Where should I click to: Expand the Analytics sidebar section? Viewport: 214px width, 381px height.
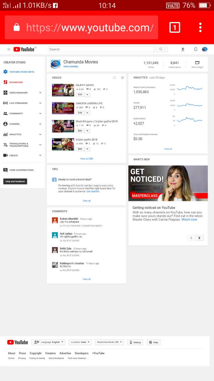pos(40,134)
